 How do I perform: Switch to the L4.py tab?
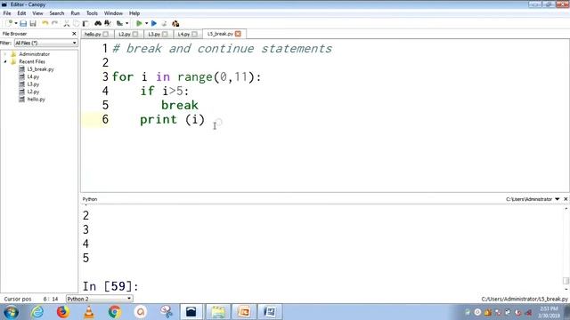(183, 34)
